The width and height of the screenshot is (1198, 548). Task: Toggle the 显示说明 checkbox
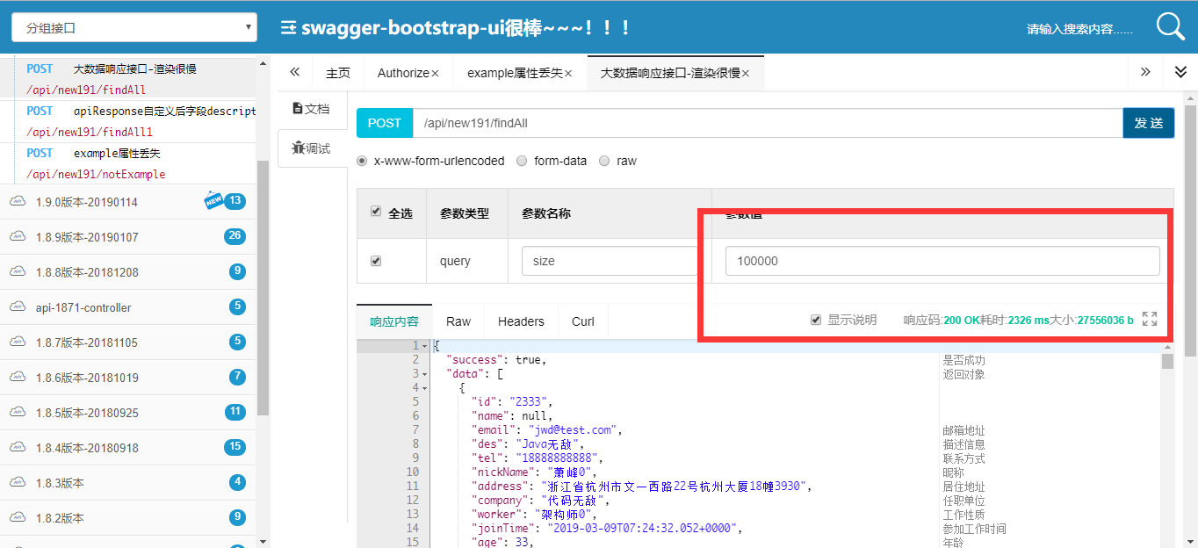pos(816,320)
